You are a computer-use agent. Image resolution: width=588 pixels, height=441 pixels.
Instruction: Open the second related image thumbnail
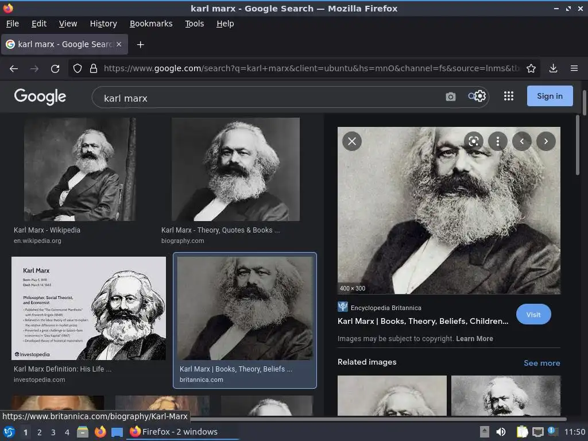(x=506, y=396)
